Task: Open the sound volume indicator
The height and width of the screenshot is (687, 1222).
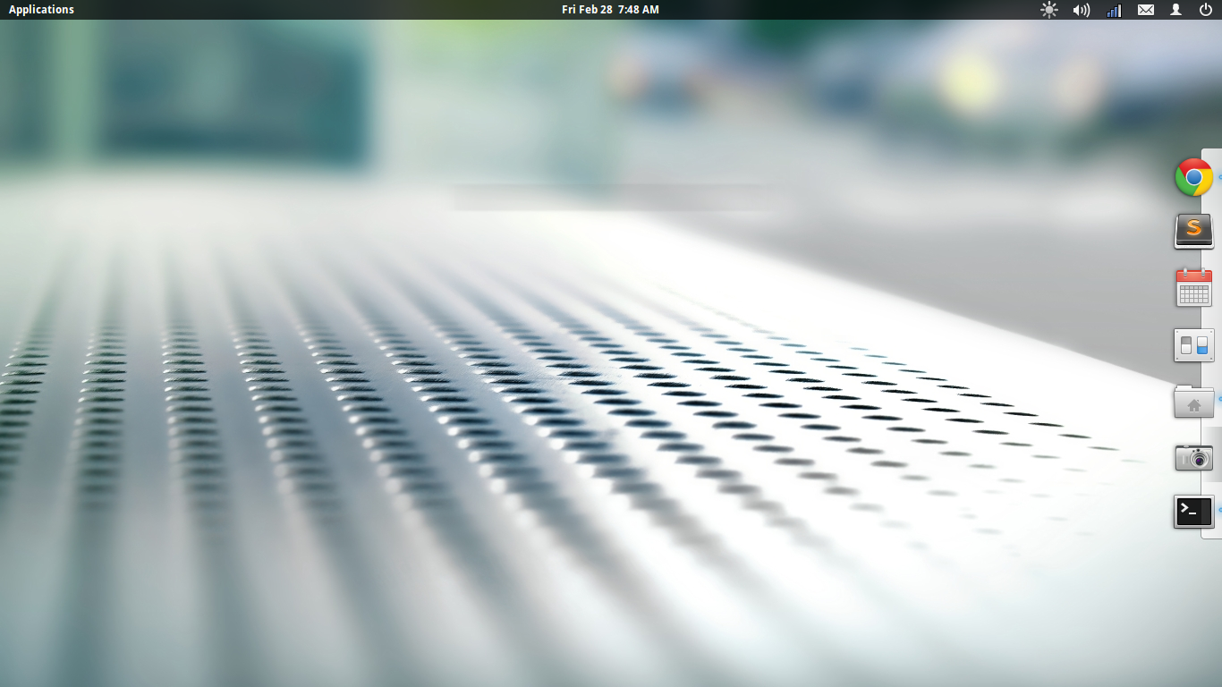Action: pyautogui.click(x=1082, y=10)
